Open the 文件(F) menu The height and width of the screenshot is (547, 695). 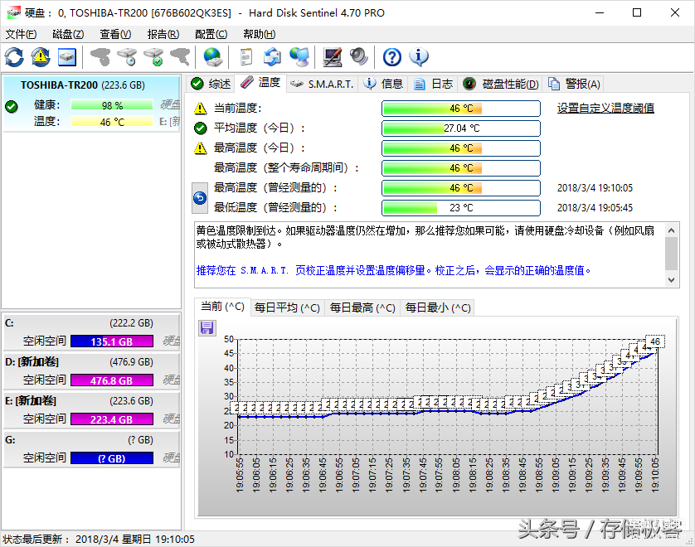coord(21,34)
